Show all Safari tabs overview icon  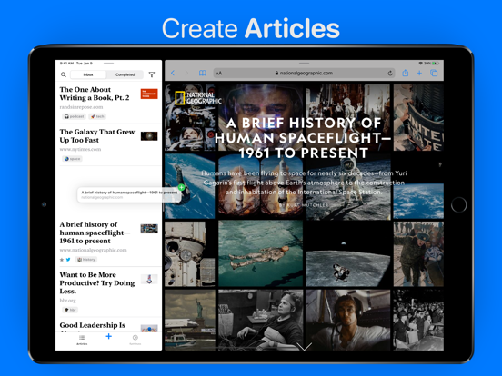[x=434, y=74]
